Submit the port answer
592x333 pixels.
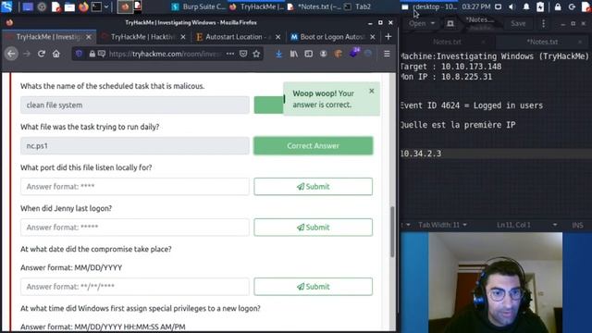coord(313,187)
